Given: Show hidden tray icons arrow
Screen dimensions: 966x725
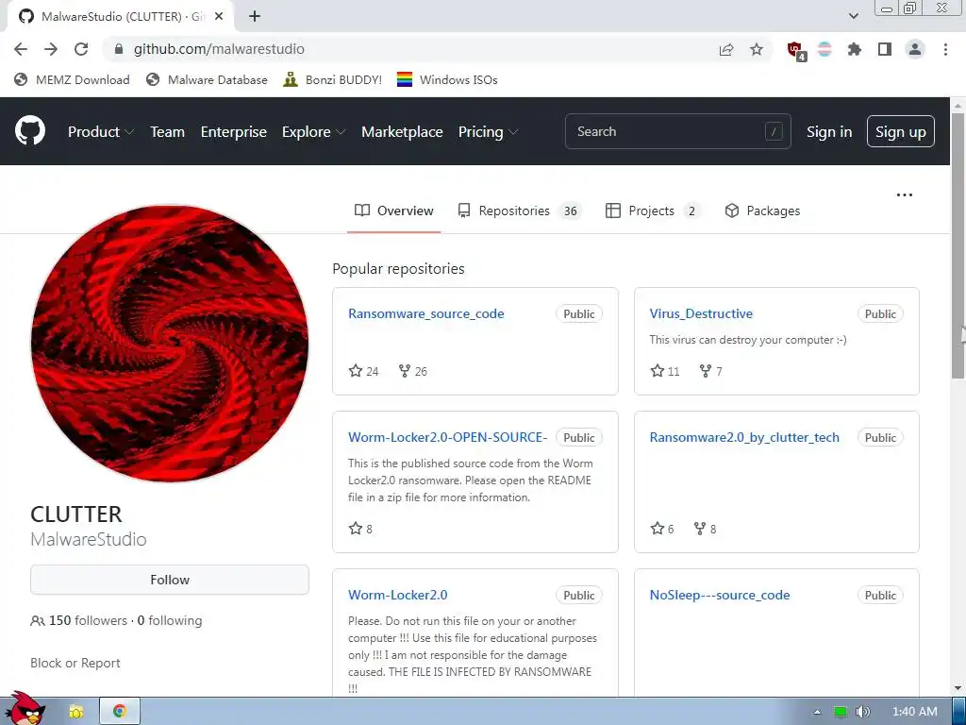Looking at the screenshot, I should [817, 712].
